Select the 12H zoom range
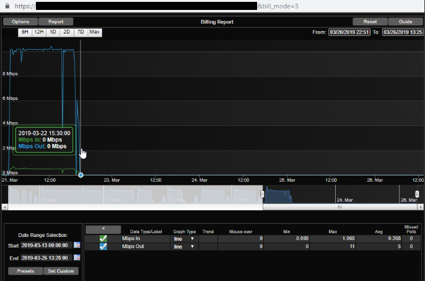The image size is (425, 281). (x=39, y=32)
